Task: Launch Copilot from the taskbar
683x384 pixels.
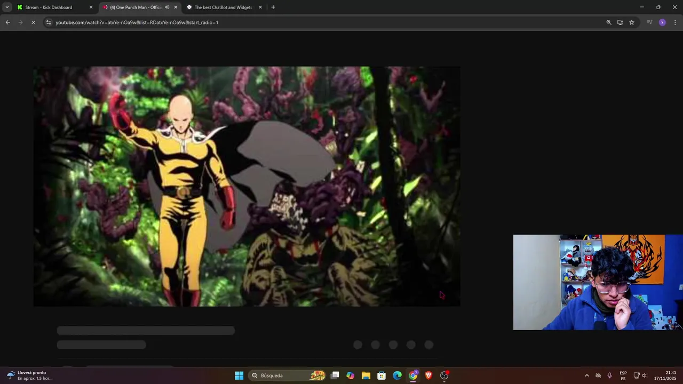Action: [x=350, y=375]
